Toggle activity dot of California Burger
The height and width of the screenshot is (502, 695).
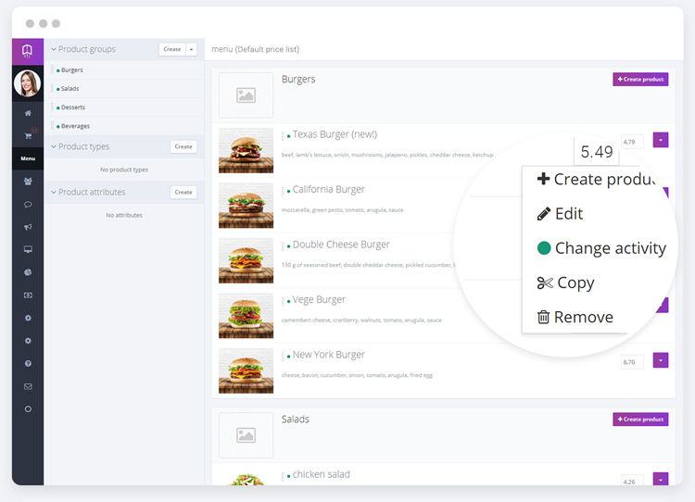289,191
